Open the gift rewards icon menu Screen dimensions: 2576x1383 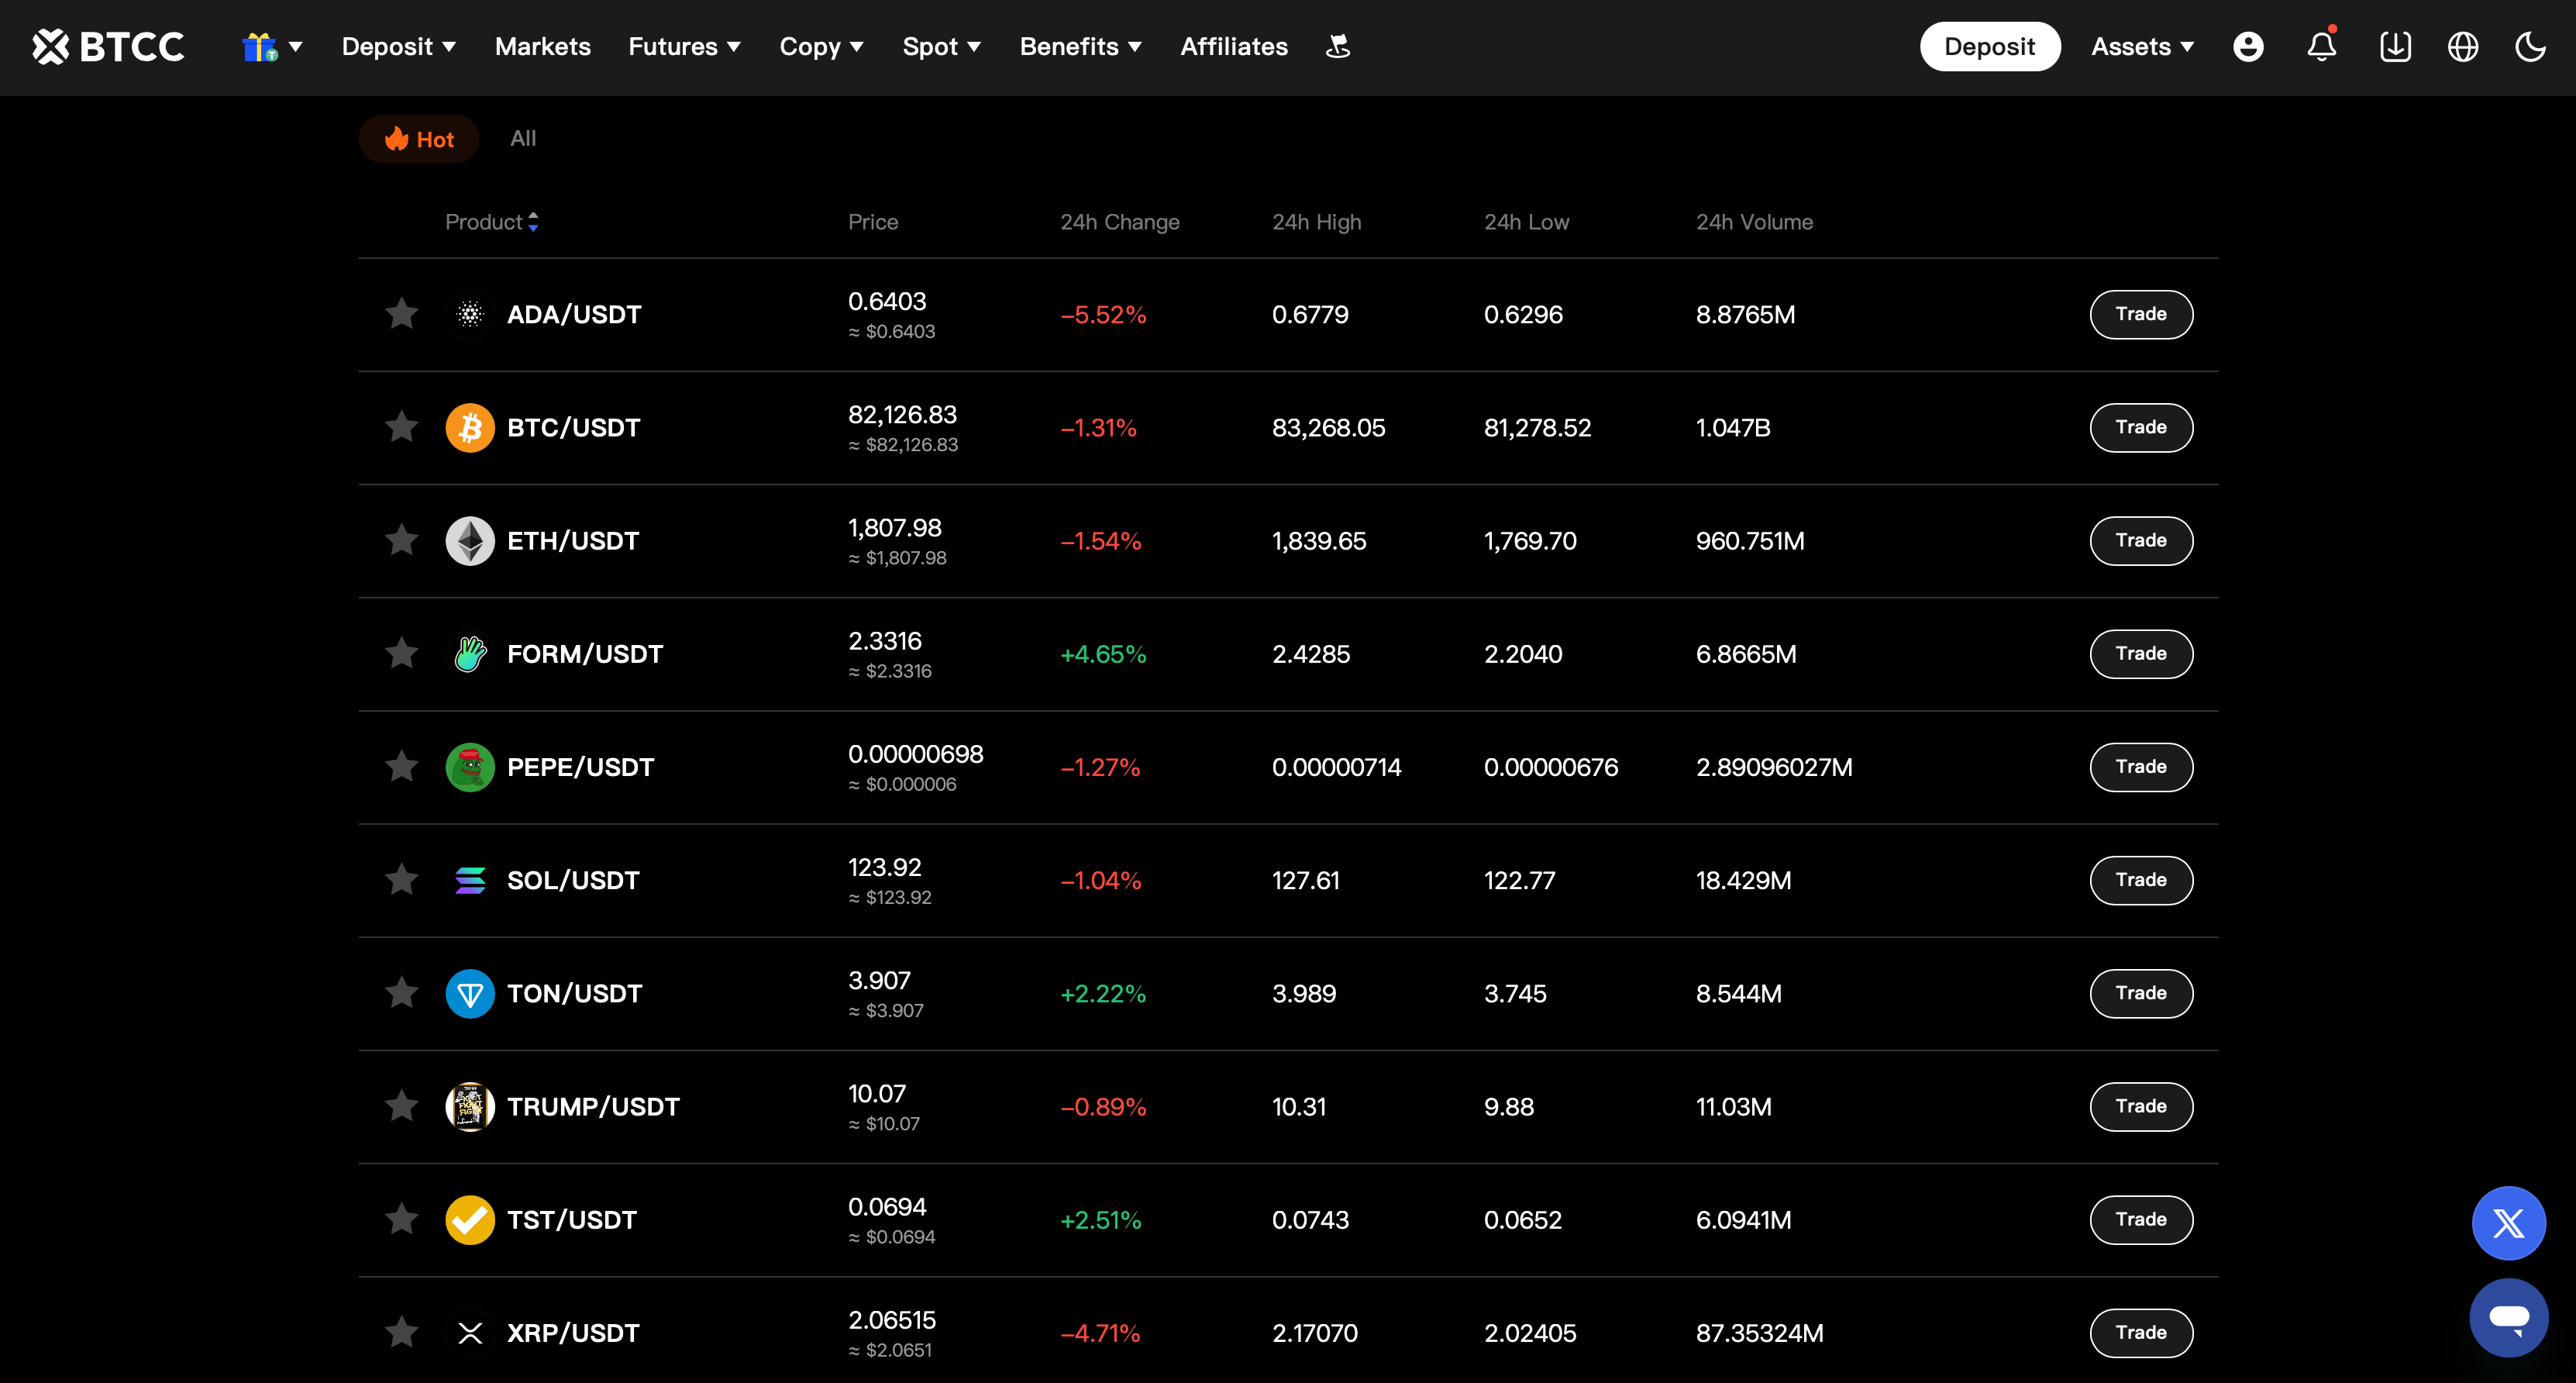(272, 46)
